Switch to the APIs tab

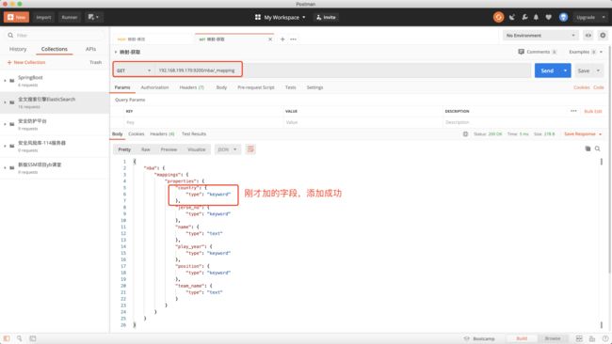click(x=90, y=49)
